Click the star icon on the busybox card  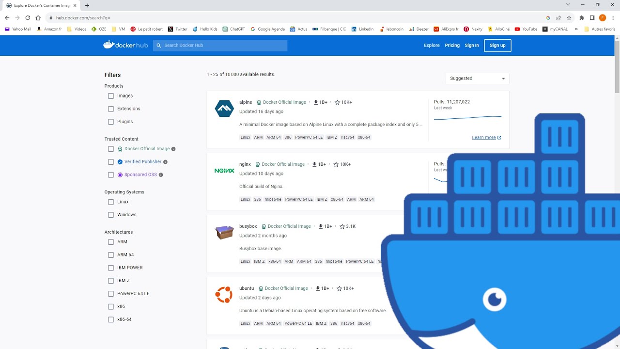[x=342, y=226]
